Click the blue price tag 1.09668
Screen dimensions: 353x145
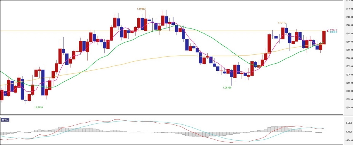click(x=332, y=32)
